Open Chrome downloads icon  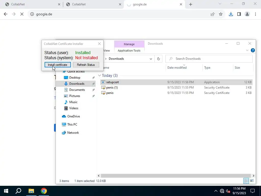pyautogui.click(x=231, y=14)
